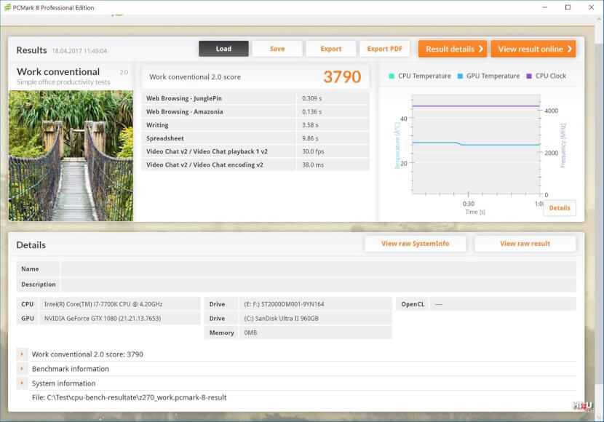View raw SystemInfo
The width and height of the screenshot is (604, 422).
click(x=416, y=244)
